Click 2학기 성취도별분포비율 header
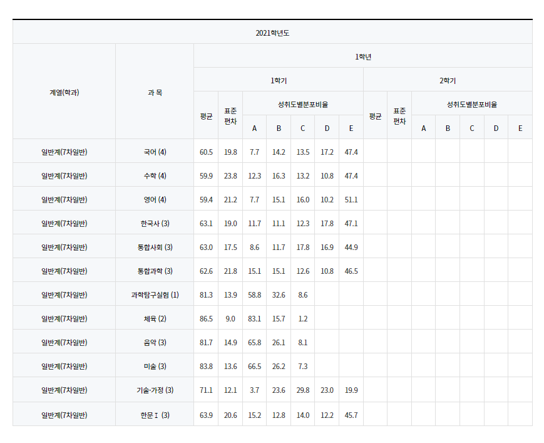The height and width of the screenshot is (443, 544). [x=472, y=104]
